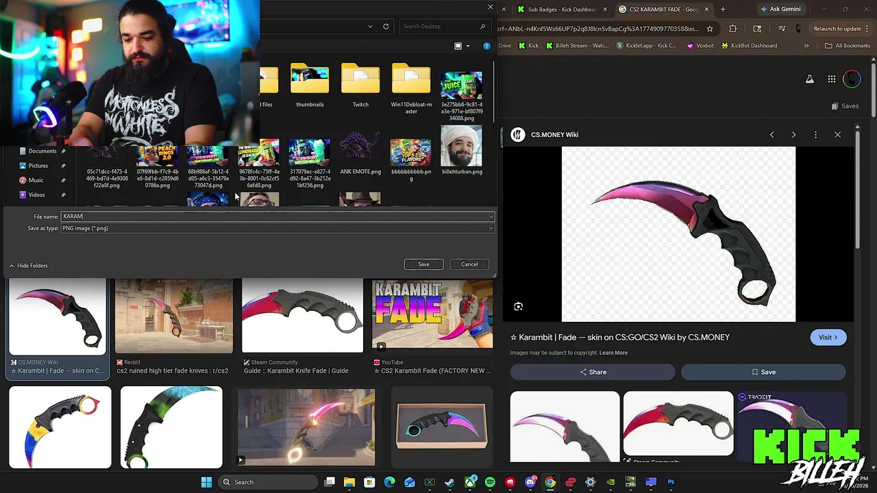Expand the address path dropdown in the Save dialog
This screenshot has height=493, width=877.
(x=370, y=27)
